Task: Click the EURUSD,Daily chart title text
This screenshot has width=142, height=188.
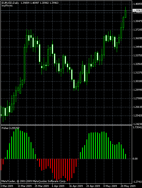Action: (10, 3)
